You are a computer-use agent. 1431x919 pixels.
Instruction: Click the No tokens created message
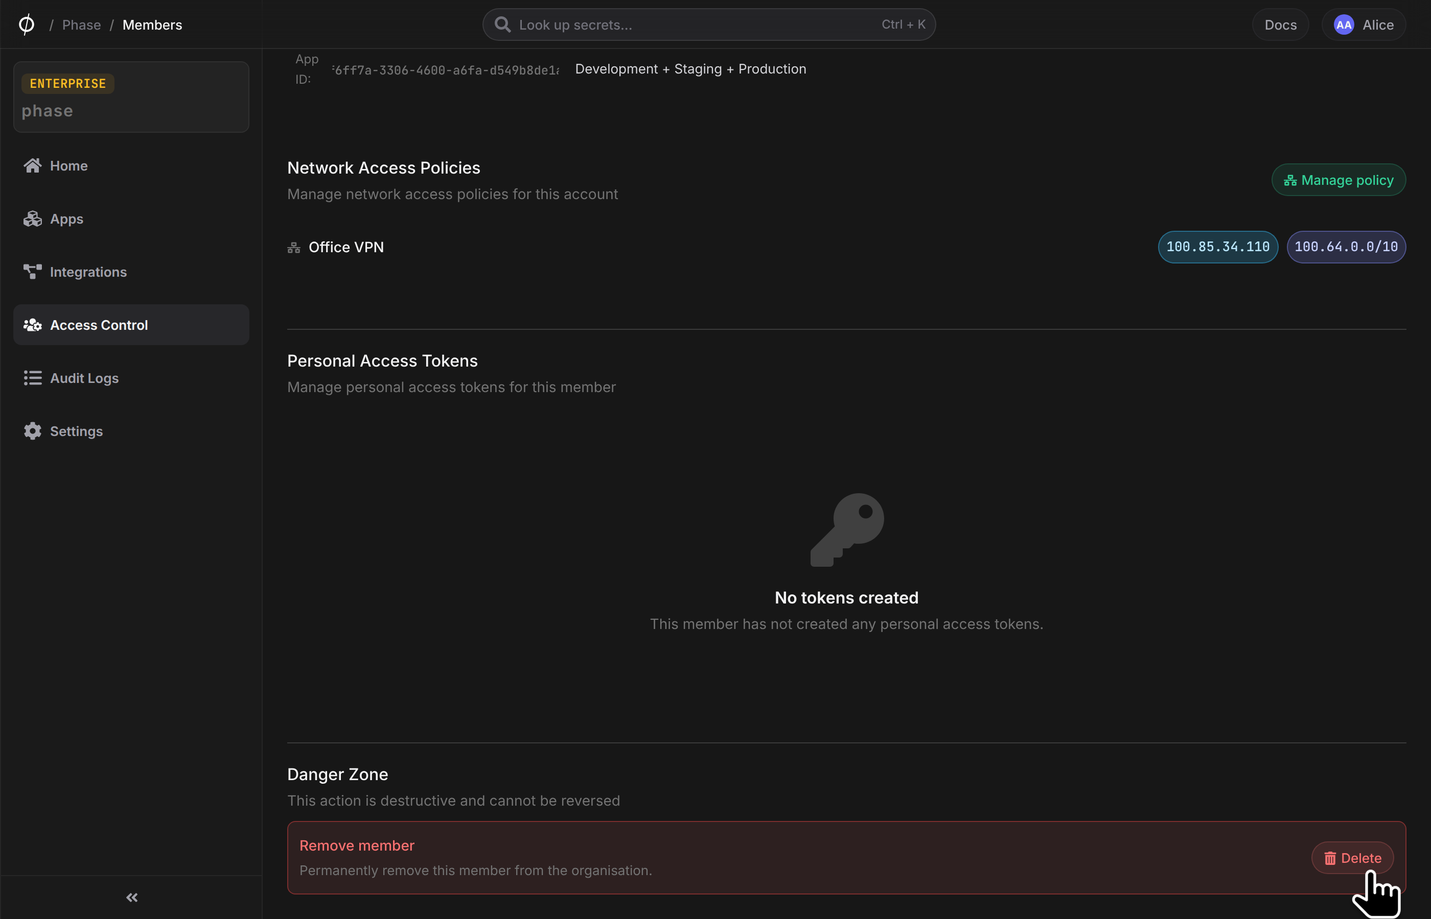click(846, 597)
